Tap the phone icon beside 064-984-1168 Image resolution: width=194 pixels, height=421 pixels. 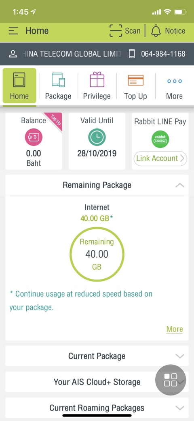pos(132,54)
